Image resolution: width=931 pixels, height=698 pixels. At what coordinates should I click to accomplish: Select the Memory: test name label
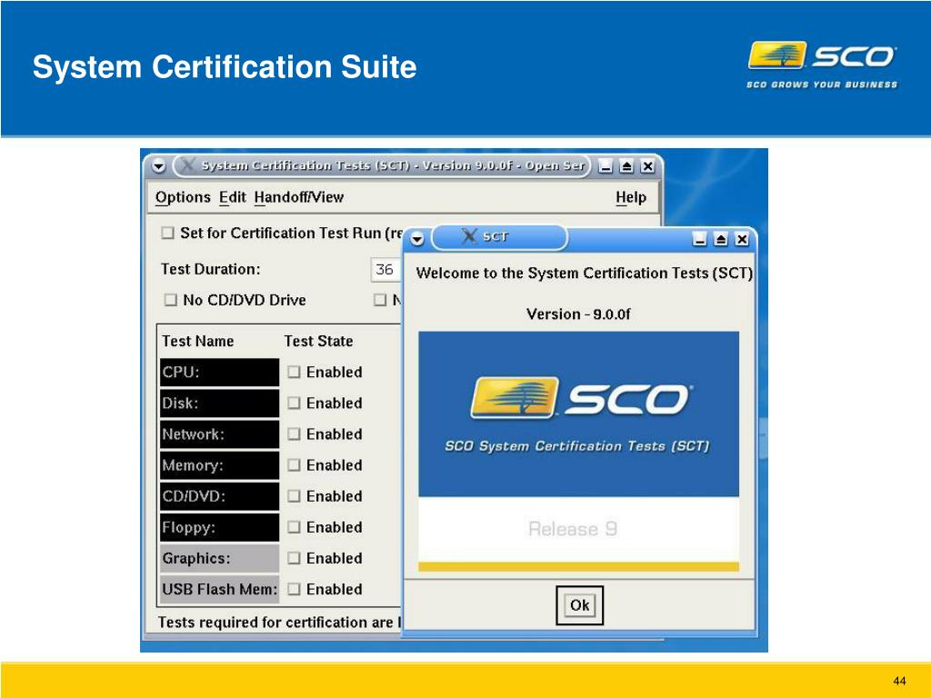pos(219,464)
